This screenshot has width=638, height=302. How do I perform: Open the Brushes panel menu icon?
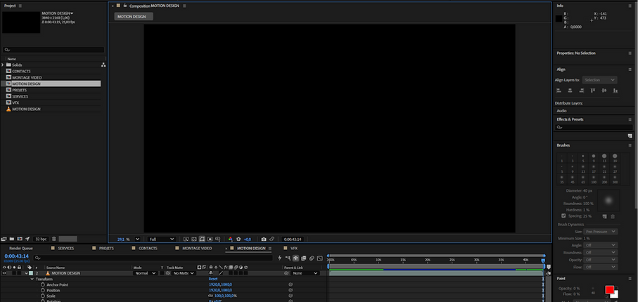630,145
